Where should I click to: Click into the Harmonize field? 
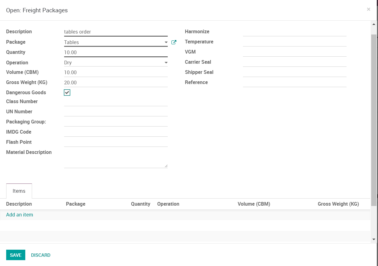tap(294, 31)
